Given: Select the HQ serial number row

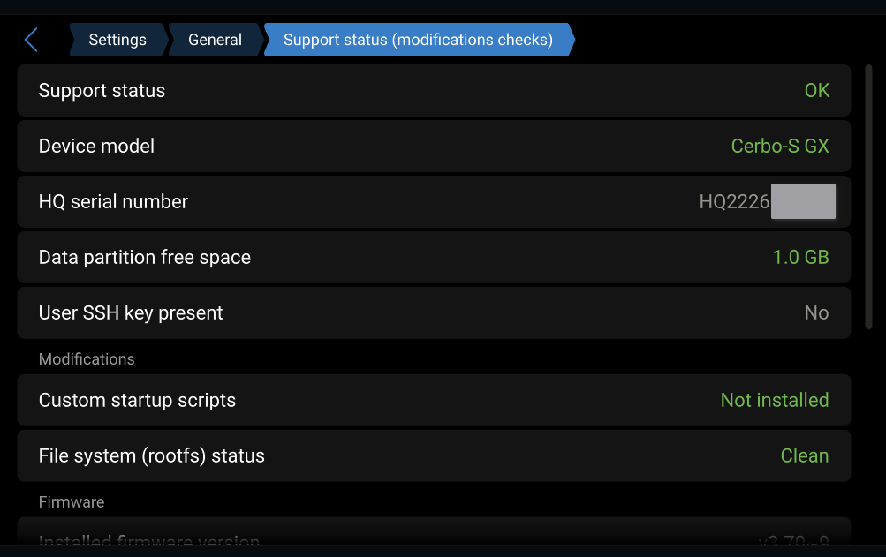Looking at the screenshot, I should (433, 202).
